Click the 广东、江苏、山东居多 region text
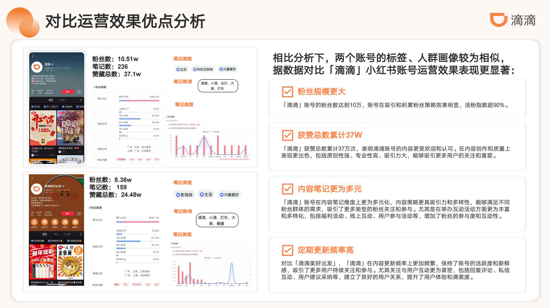The height and width of the screenshot is (308, 549). [x=138, y=271]
